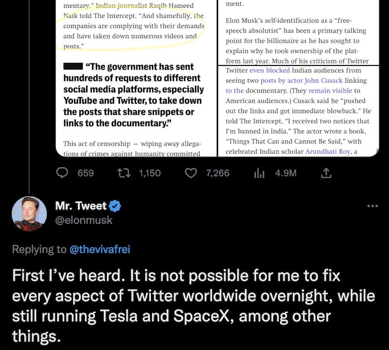Viewport: 389px width, 350px height.
Task: Click the reply speech bubble icon
Action: point(63,173)
